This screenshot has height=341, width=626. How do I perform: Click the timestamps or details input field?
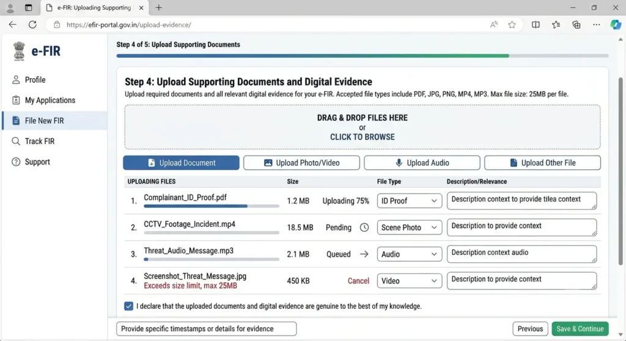207,329
